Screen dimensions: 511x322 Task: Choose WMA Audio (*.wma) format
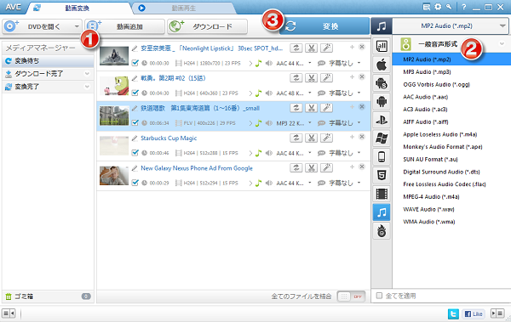[x=429, y=222]
